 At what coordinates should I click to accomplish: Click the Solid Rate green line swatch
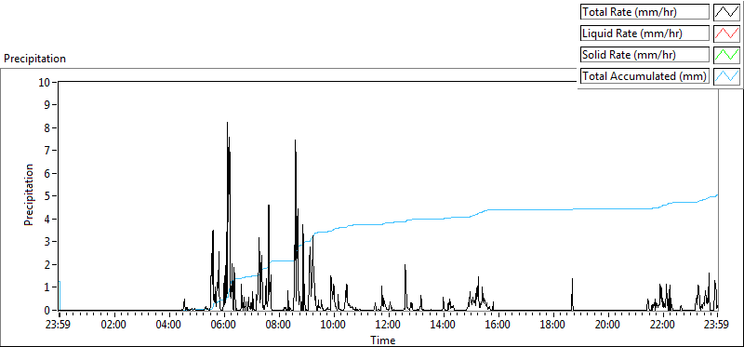[x=726, y=55]
